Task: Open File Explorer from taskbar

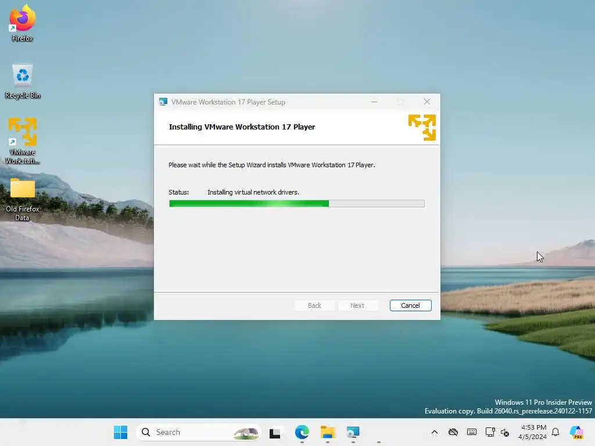Action: [328, 432]
